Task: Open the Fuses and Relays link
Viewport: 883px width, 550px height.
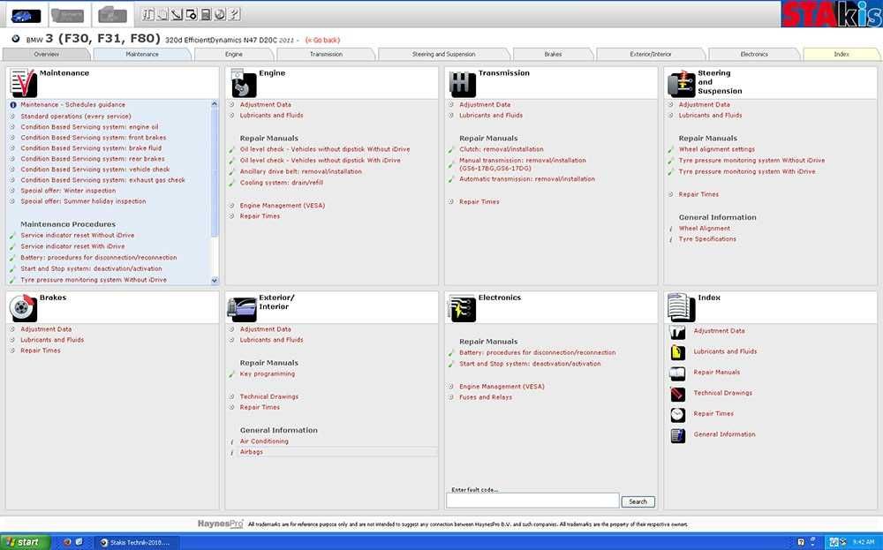Action: 486,397
